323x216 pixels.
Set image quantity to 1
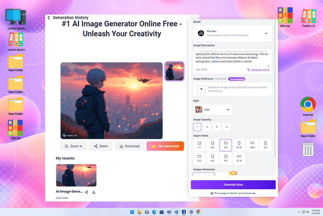click(197, 127)
